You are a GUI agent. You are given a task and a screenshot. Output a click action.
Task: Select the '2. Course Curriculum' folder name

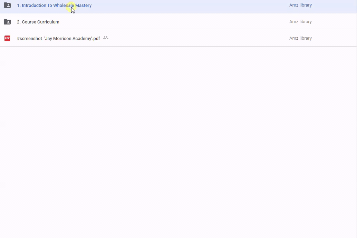(38, 22)
